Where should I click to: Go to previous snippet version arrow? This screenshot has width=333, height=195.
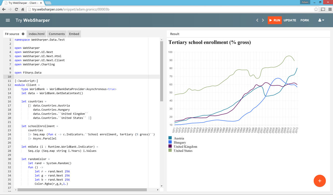[x=257, y=20]
